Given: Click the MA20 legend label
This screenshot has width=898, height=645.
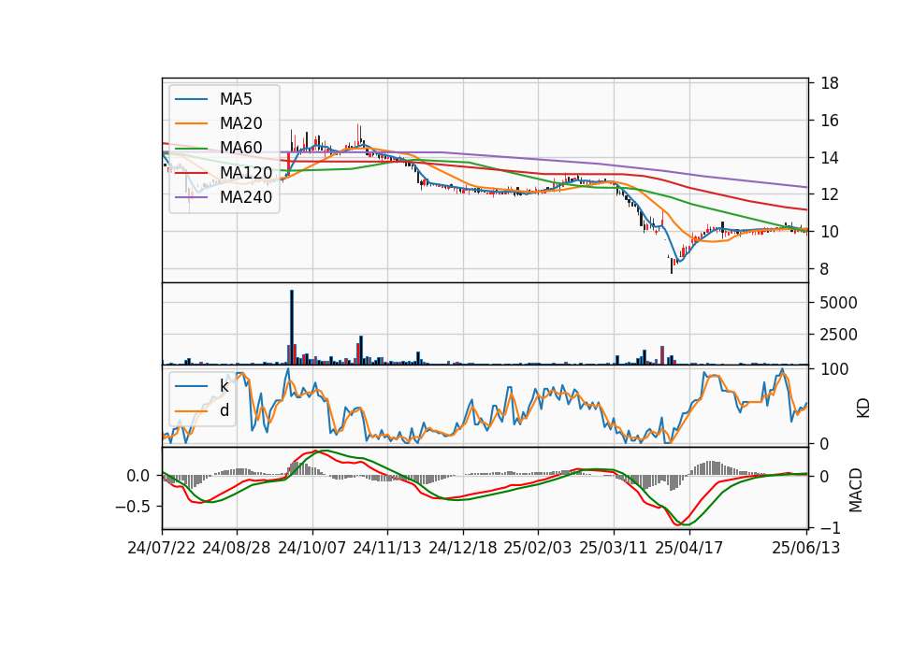Looking at the screenshot, I should pos(240,123).
